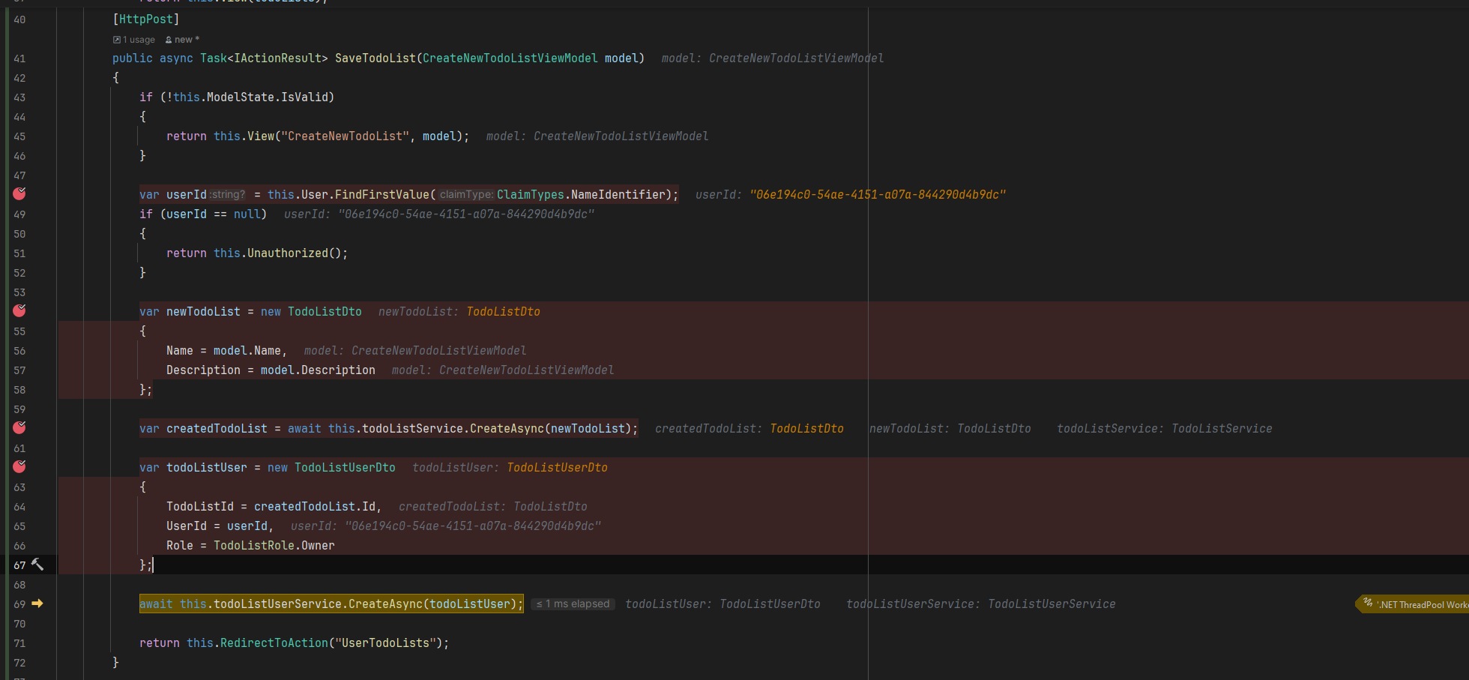Toggle breakpoint on the createdTodoList await line
1469x680 pixels.
point(19,427)
